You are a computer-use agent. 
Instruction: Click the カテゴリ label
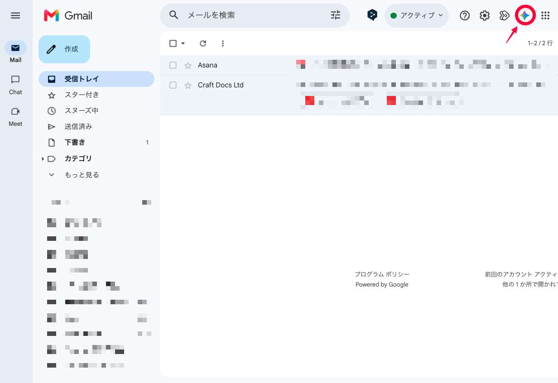click(78, 158)
